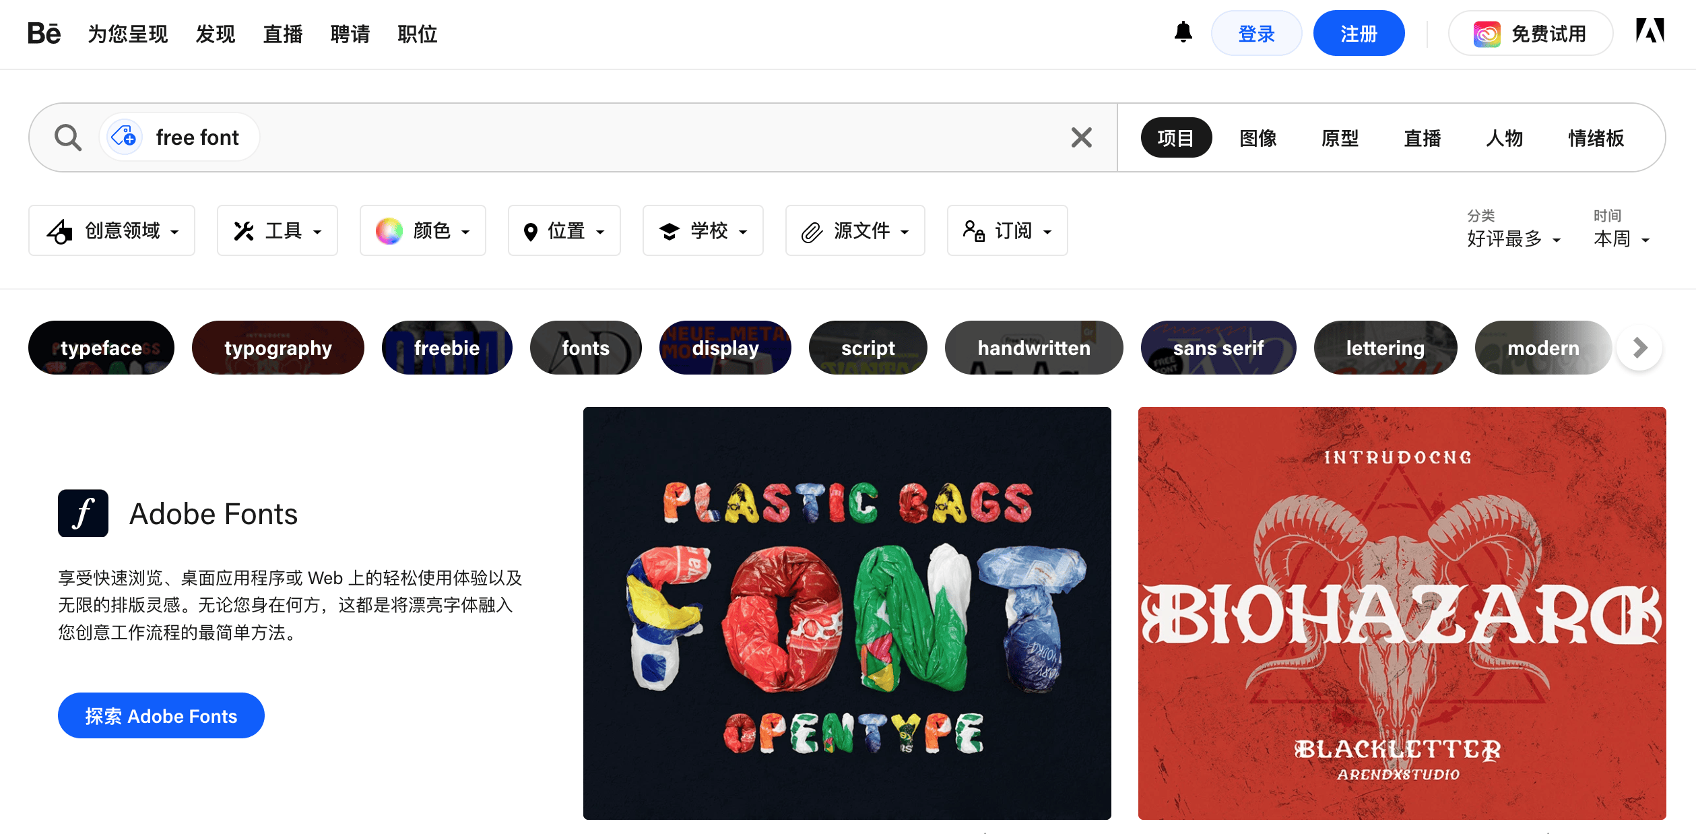Switch to the 原型 tab
Image resolution: width=1696 pixels, height=834 pixels.
[1340, 138]
